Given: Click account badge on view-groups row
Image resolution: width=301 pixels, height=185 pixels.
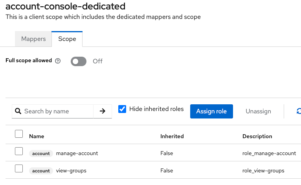Looking at the screenshot, I should pos(41,171).
